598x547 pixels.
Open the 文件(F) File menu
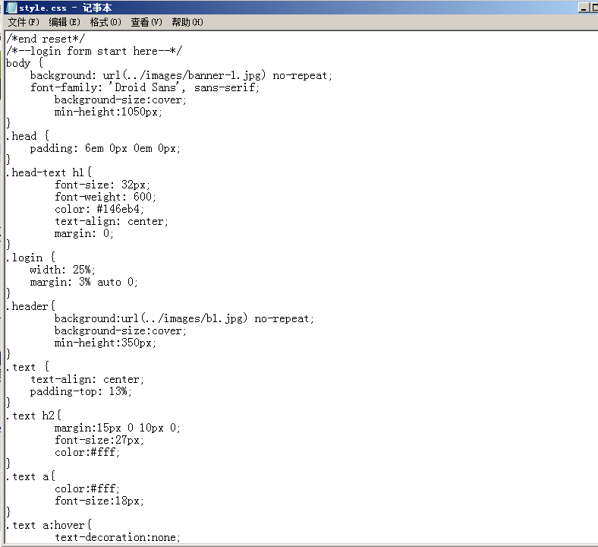point(23,22)
